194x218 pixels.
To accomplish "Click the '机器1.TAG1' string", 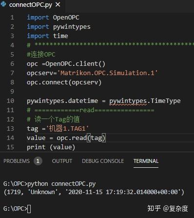I will tap(68, 129).
